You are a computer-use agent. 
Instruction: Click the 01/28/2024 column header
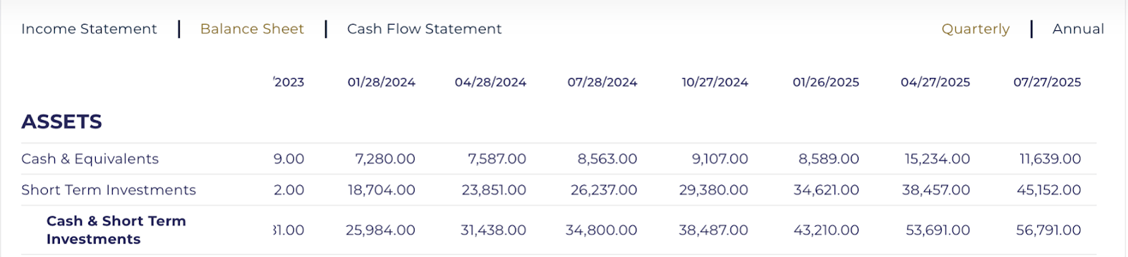click(381, 82)
